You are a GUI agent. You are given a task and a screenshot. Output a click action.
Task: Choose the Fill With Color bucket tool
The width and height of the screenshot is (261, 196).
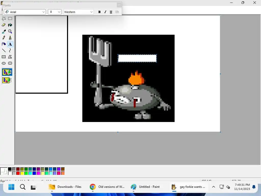click(10, 25)
